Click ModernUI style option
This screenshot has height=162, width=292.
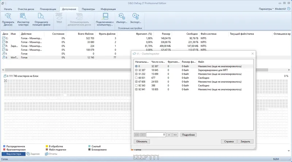click(x=280, y=9)
